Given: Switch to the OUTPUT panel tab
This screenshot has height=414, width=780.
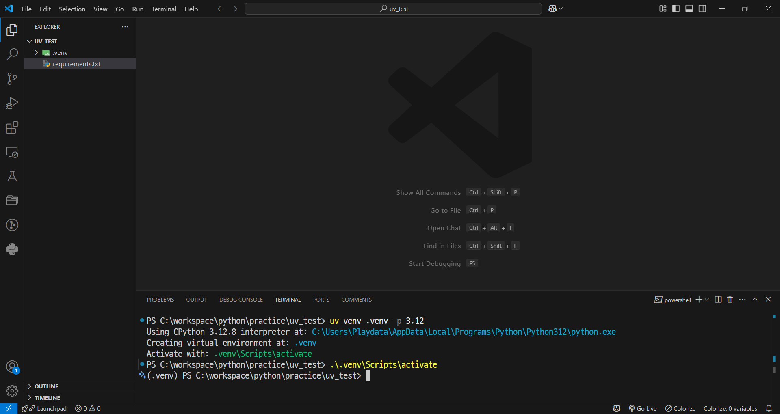Looking at the screenshot, I should 197,300.
